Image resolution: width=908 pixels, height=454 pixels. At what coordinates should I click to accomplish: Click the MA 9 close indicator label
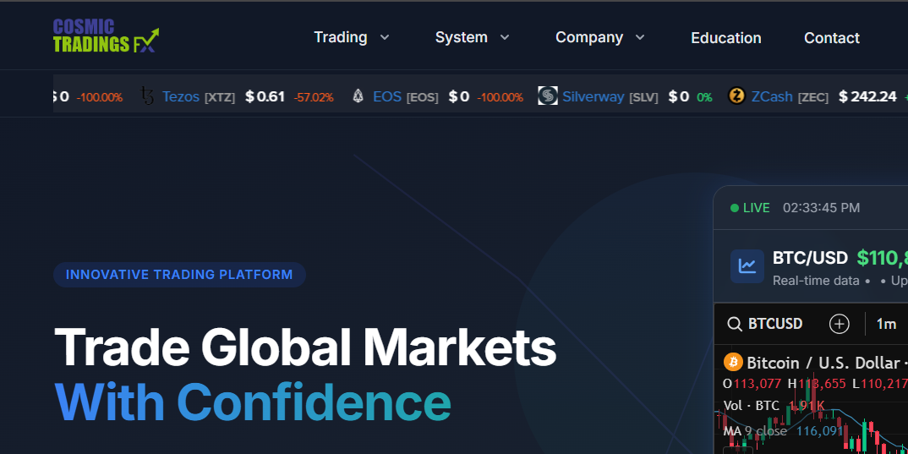pyautogui.click(x=755, y=431)
